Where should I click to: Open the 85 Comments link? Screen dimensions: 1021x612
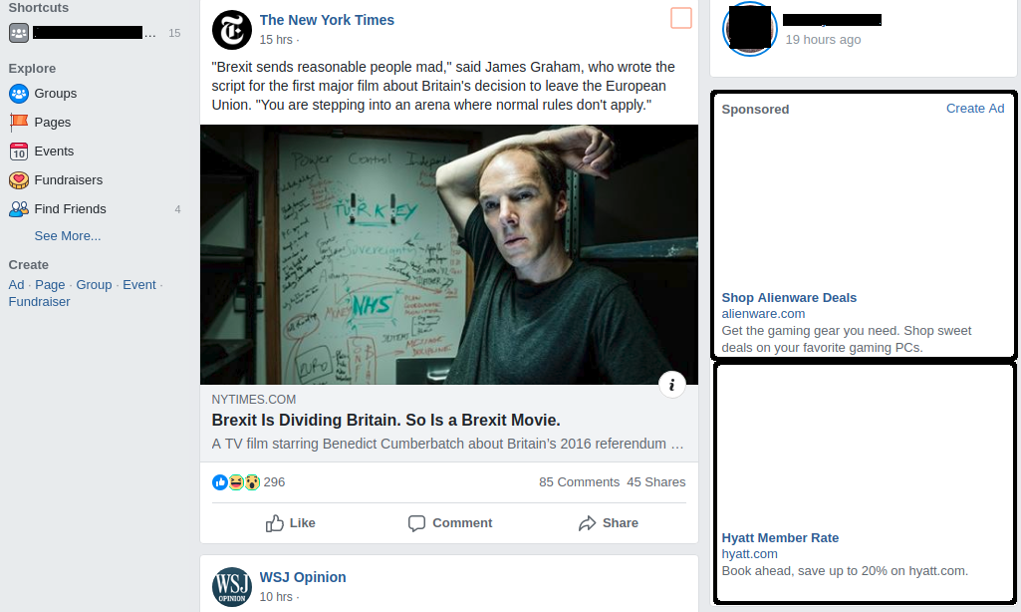coord(579,482)
